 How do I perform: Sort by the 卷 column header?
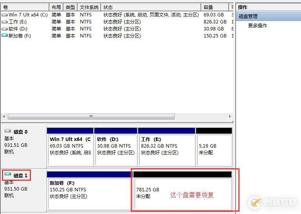pos(25,7)
